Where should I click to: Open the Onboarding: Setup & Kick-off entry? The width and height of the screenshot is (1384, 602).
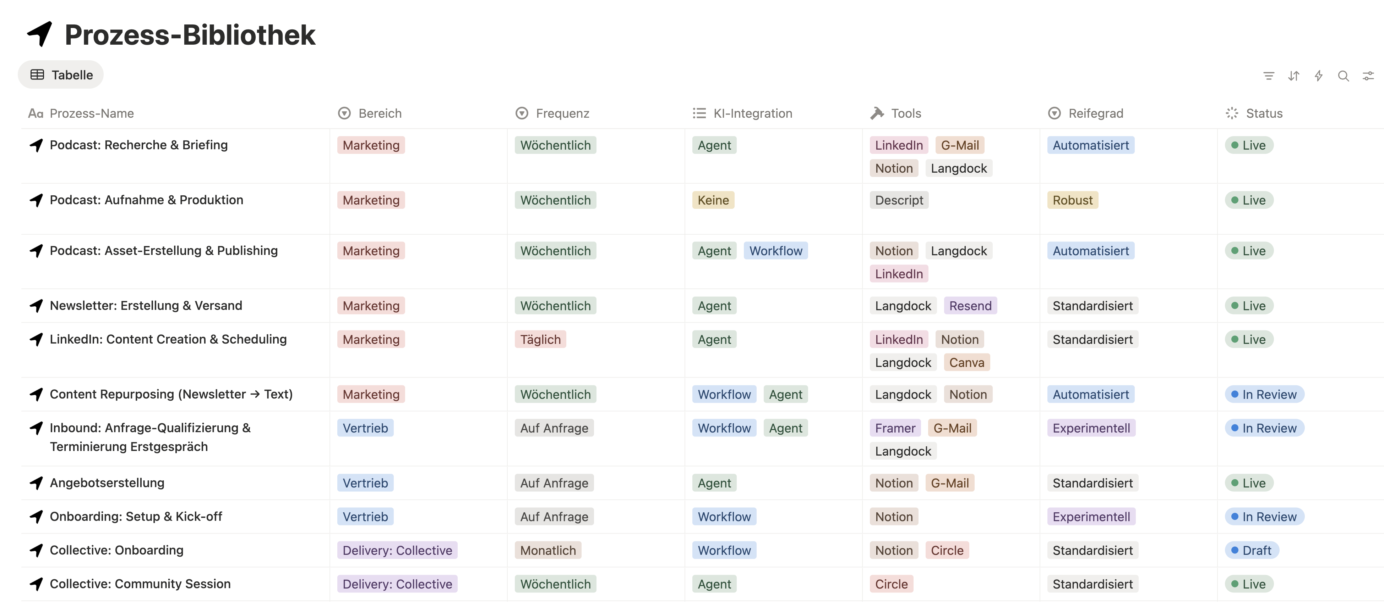[x=135, y=516]
